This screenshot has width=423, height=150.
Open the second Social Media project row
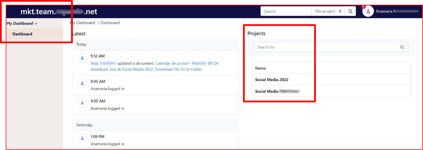[x=331, y=91]
